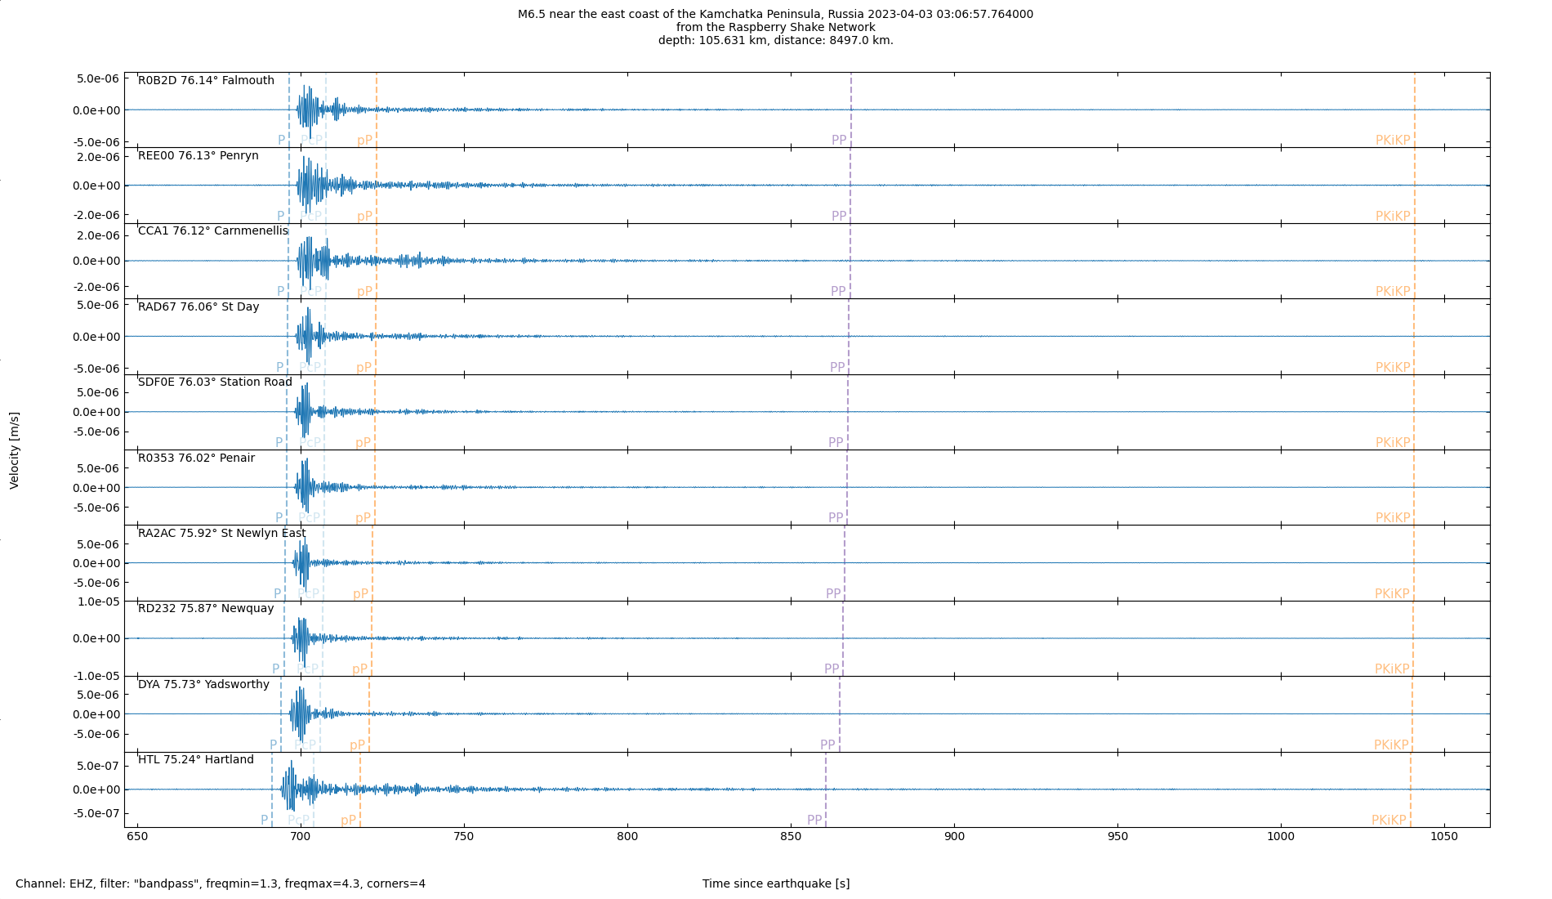Click the PKiKP phase label in Carnmenellis row
This screenshot has width=1552, height=899.
tap(1393, 292)
